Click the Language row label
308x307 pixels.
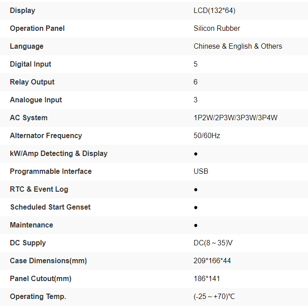click(27, 46)
